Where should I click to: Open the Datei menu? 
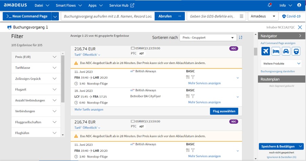click(42, 5)
